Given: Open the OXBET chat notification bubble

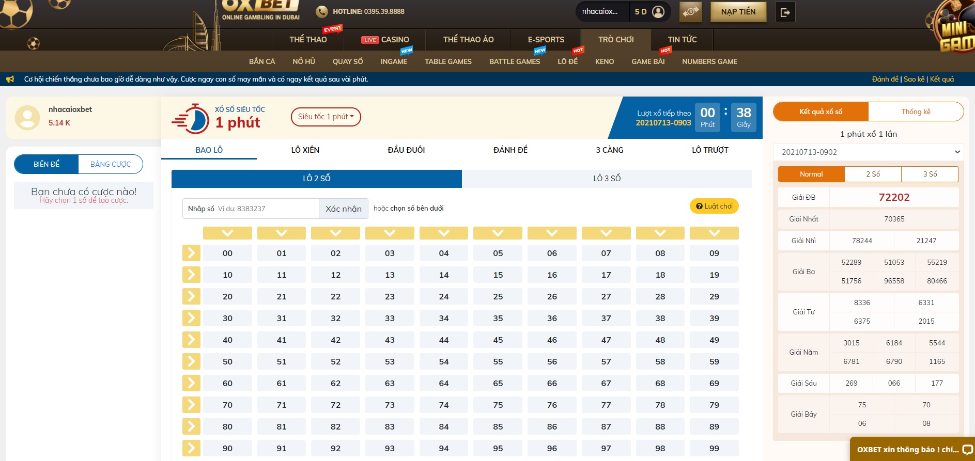Looking at the screenshot, I should pyautogui.click(x=912, y=449).
